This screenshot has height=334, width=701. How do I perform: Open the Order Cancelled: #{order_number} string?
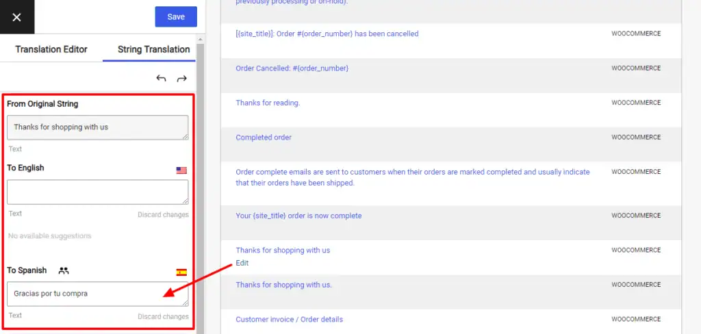click(x=292, y=68)
